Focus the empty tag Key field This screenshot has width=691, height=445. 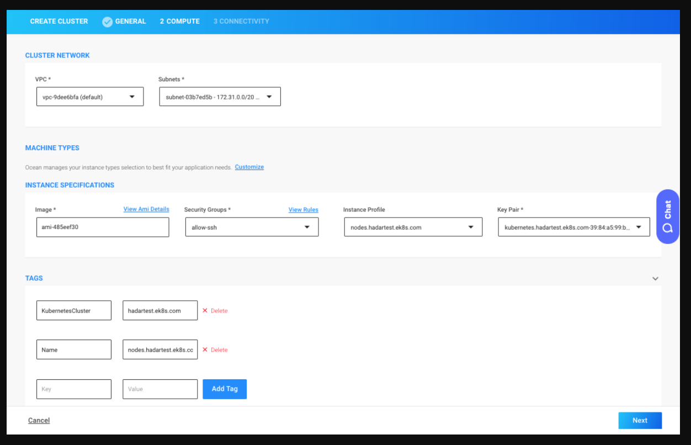74,389
